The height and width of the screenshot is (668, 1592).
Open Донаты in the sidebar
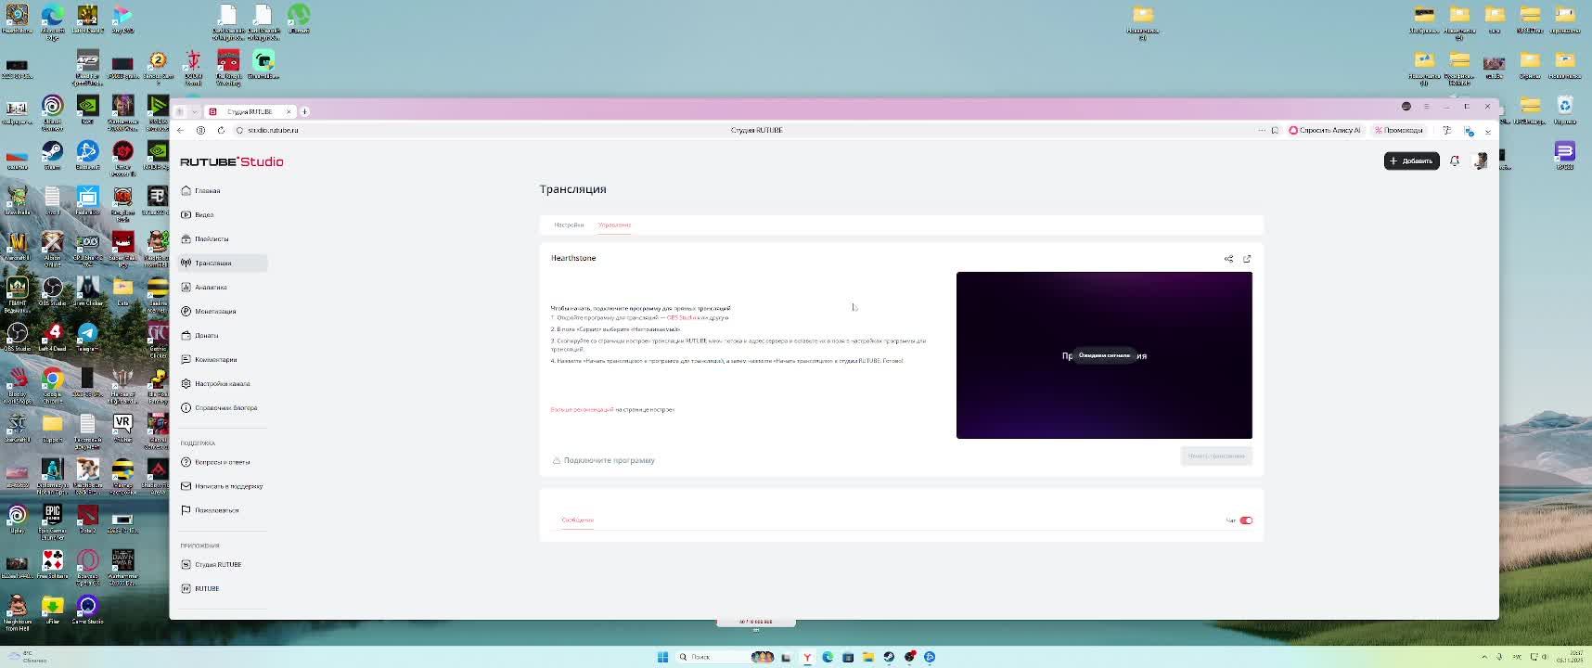tap(223, 335)
